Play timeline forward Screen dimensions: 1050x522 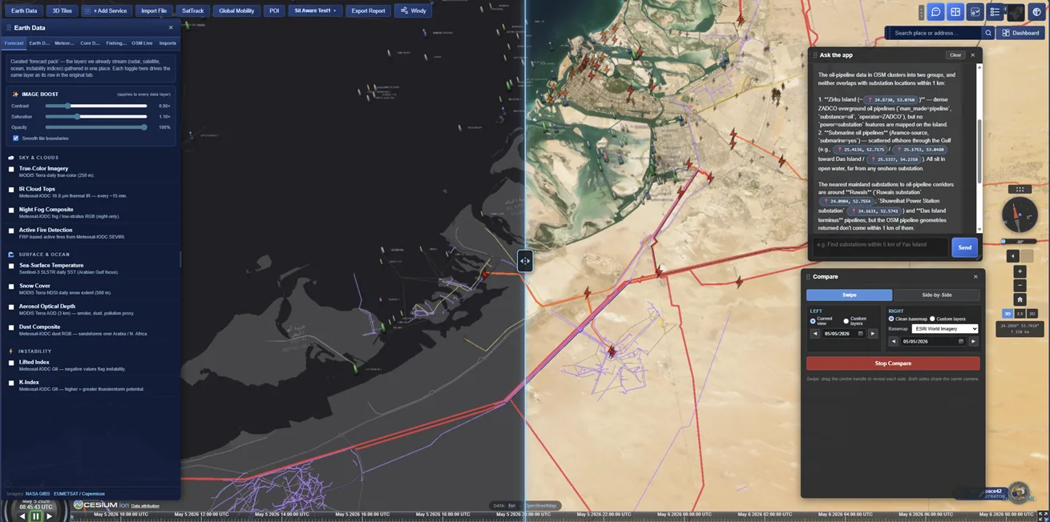pos(49,516)
